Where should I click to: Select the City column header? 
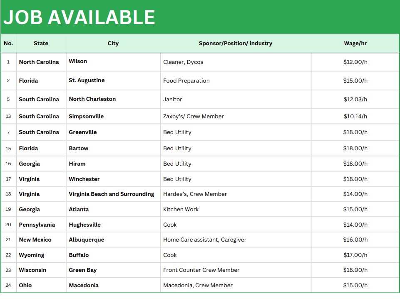pyautogui.click(x=113, y=43)
